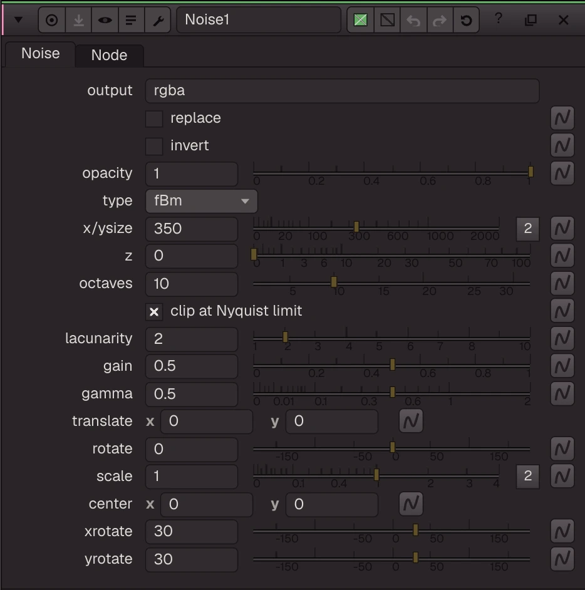
Task: Click the center x field
Action: click(207, 504)
